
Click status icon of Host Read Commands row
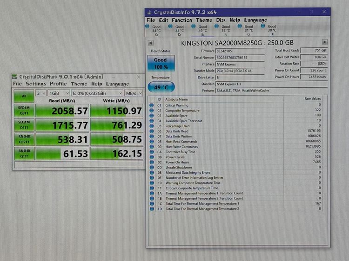point(152,142)
